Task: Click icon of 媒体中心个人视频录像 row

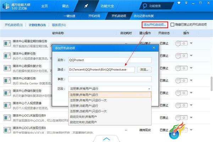Action: pyautogui.click(x=7, y=105)
